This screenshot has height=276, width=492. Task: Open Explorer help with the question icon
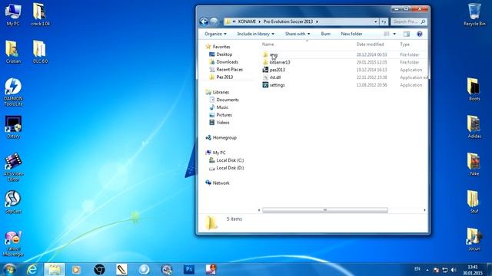coord(420,34)
